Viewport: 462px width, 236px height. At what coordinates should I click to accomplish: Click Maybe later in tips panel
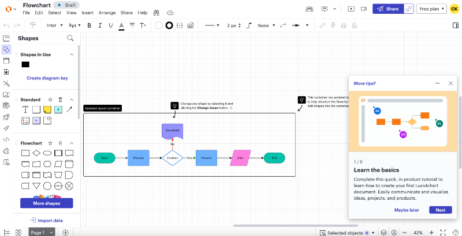[407, 210]
